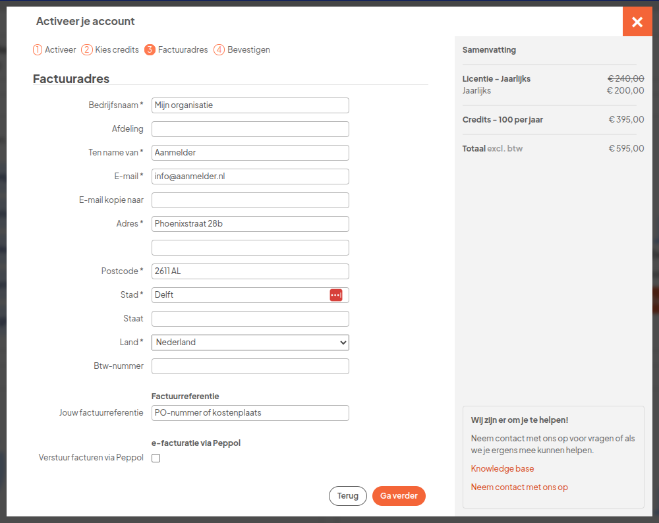Open the Land country dropdown
This screenshot has height=523, width=659.
click(x=250, y=343)
